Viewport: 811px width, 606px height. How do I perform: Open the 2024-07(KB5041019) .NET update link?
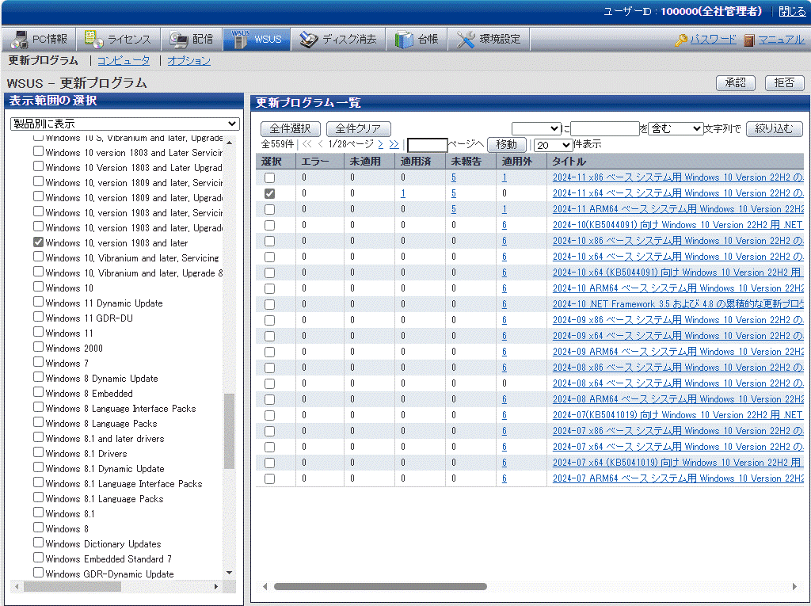678,415
